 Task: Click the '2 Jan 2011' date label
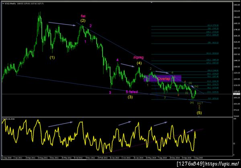click(x=18, y=158)
